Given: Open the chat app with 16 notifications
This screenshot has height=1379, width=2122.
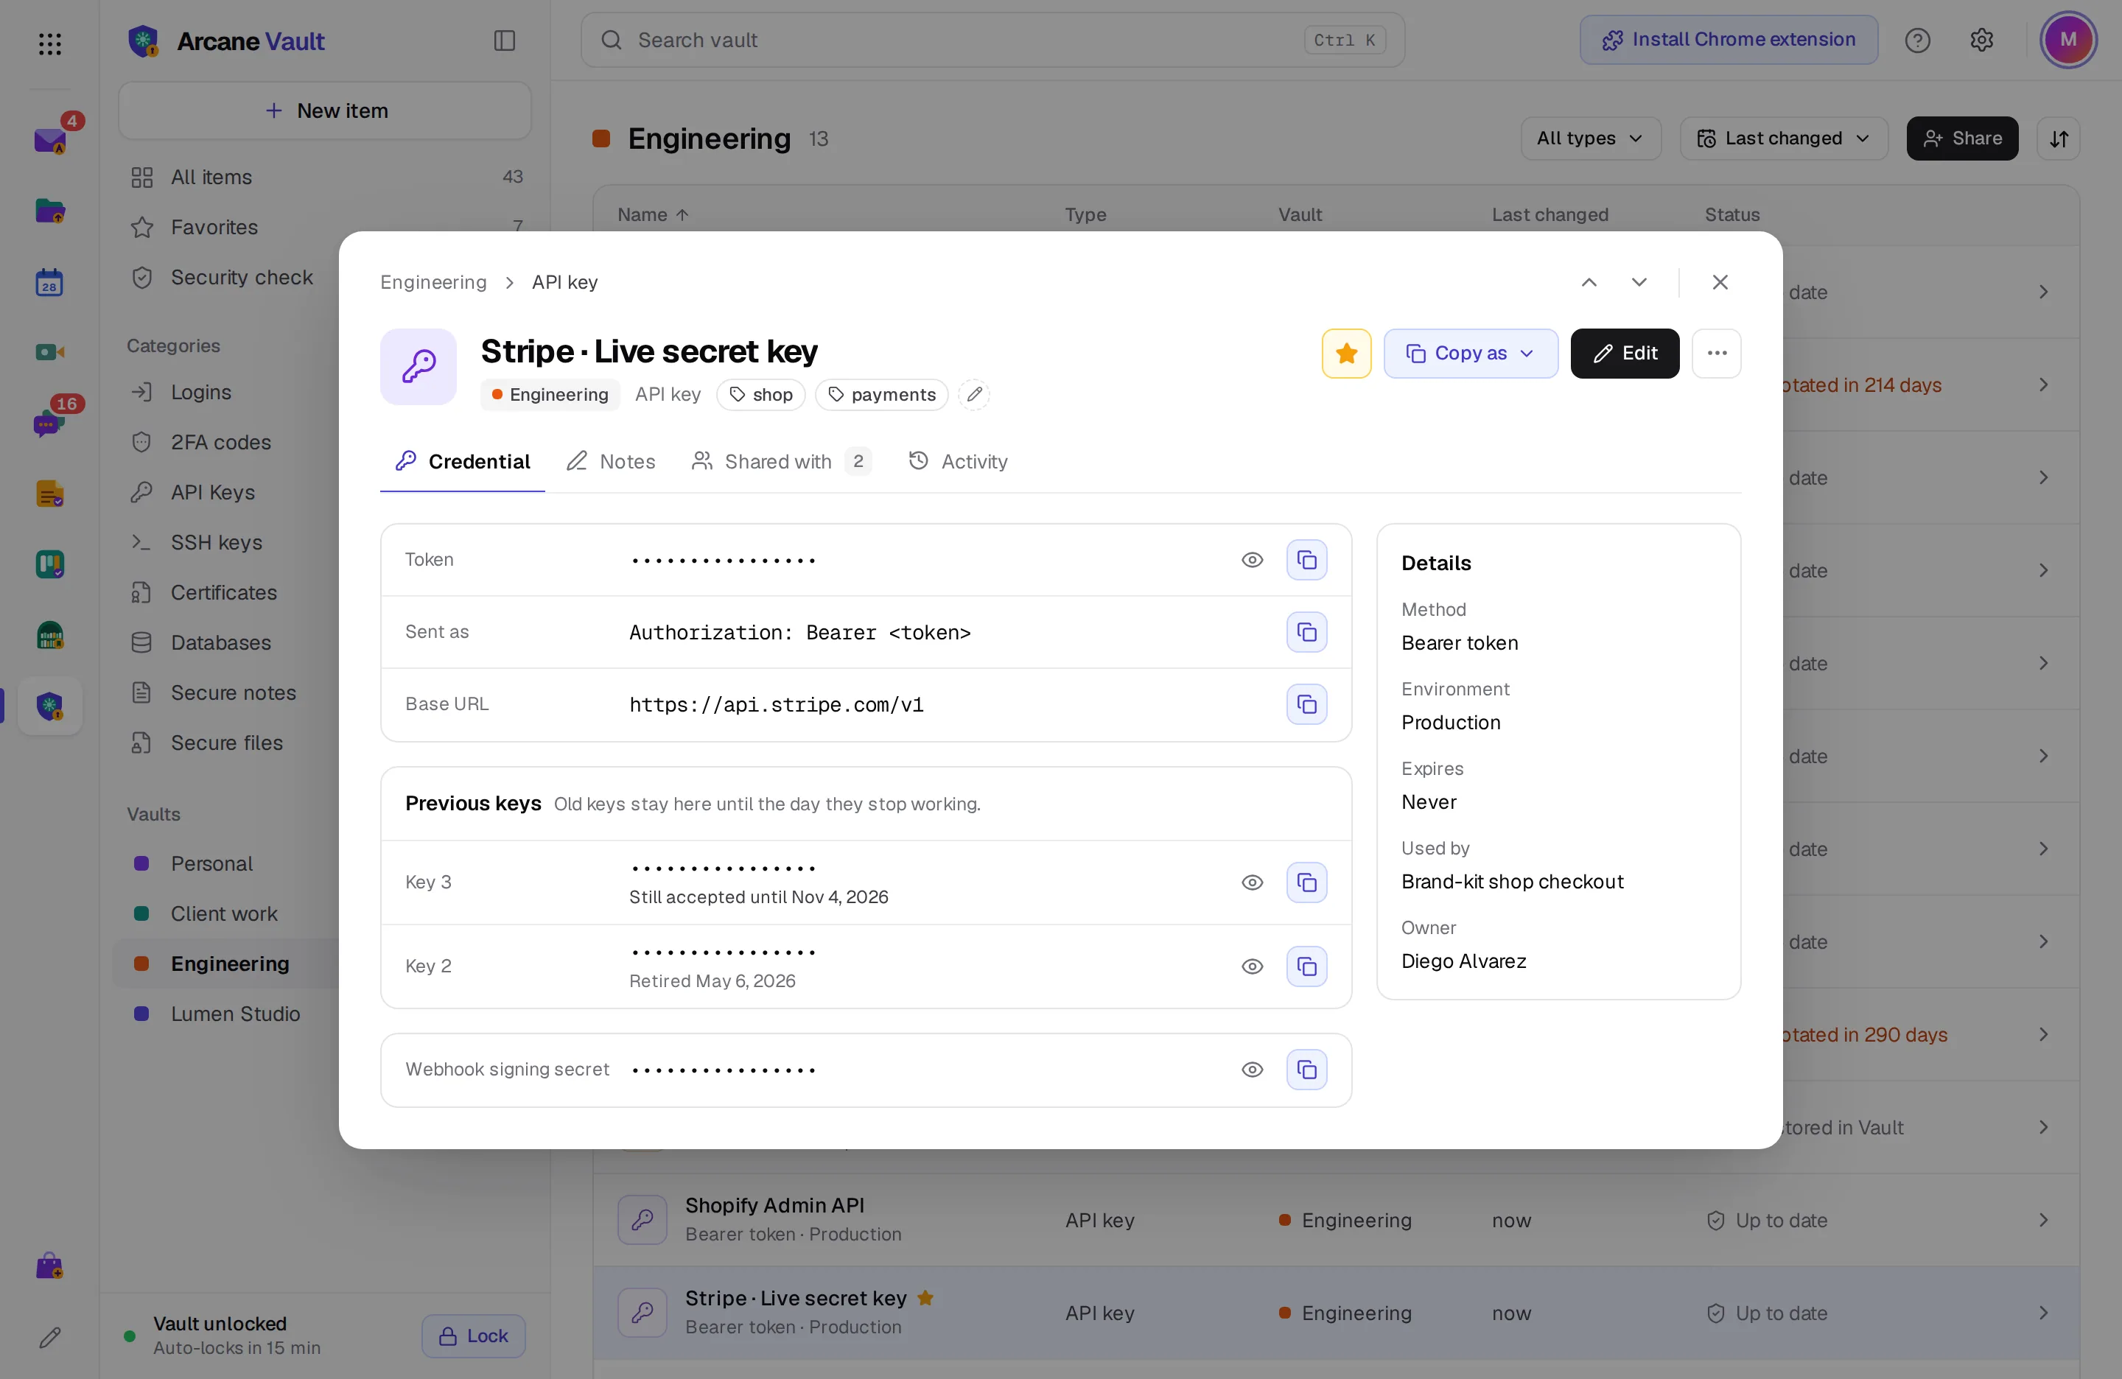Looking at the screenshot, I should point(50,423).
